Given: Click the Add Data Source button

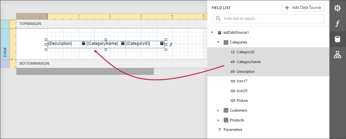Looking at the screenshot, I should [303, 7].
